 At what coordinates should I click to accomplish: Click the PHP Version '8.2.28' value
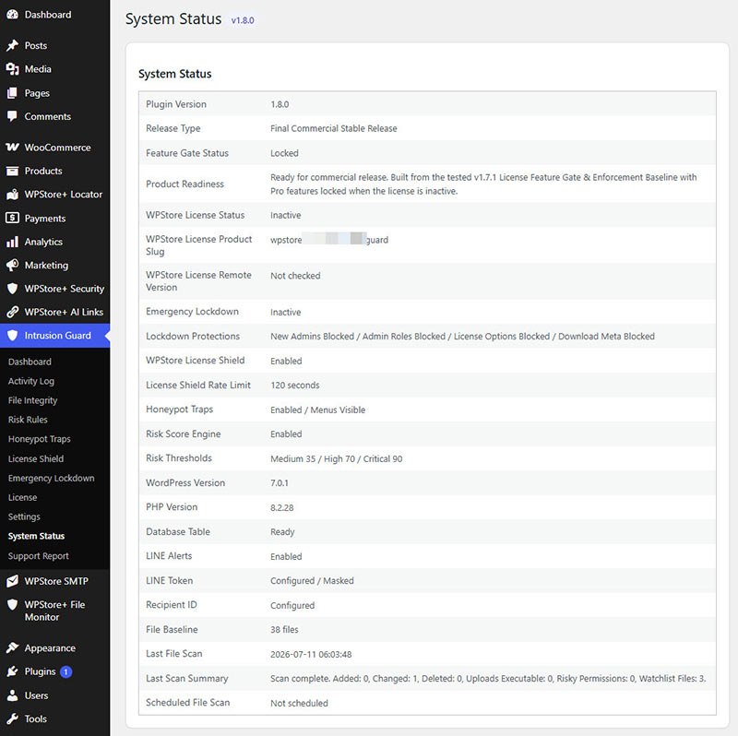[x=281, y=508]
